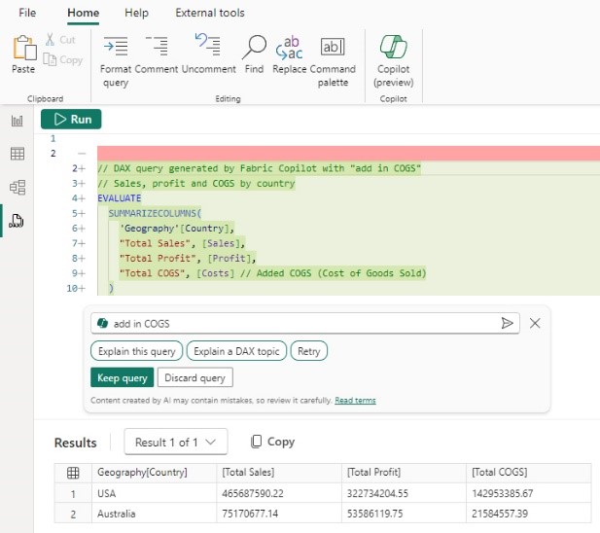Click the 'add in COGS' prompt field

[305, 323]
